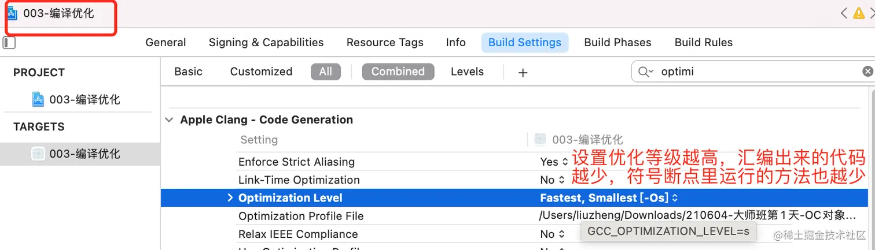Image resolution: width=875 pixels, height=250 pixels.
Task: Expand the Optimization Level row
Action: 230,197
